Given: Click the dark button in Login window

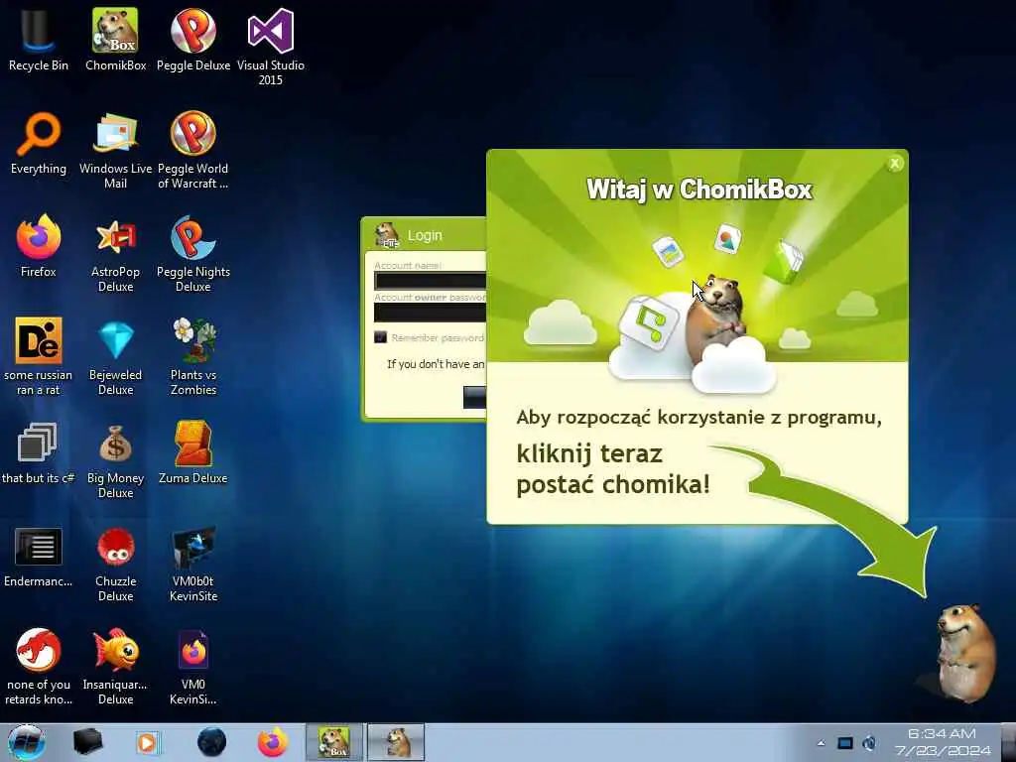Looking at the screenshot, I should 474,397.
